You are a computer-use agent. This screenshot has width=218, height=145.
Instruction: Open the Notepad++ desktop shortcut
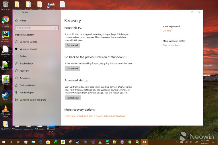[5, 66]
